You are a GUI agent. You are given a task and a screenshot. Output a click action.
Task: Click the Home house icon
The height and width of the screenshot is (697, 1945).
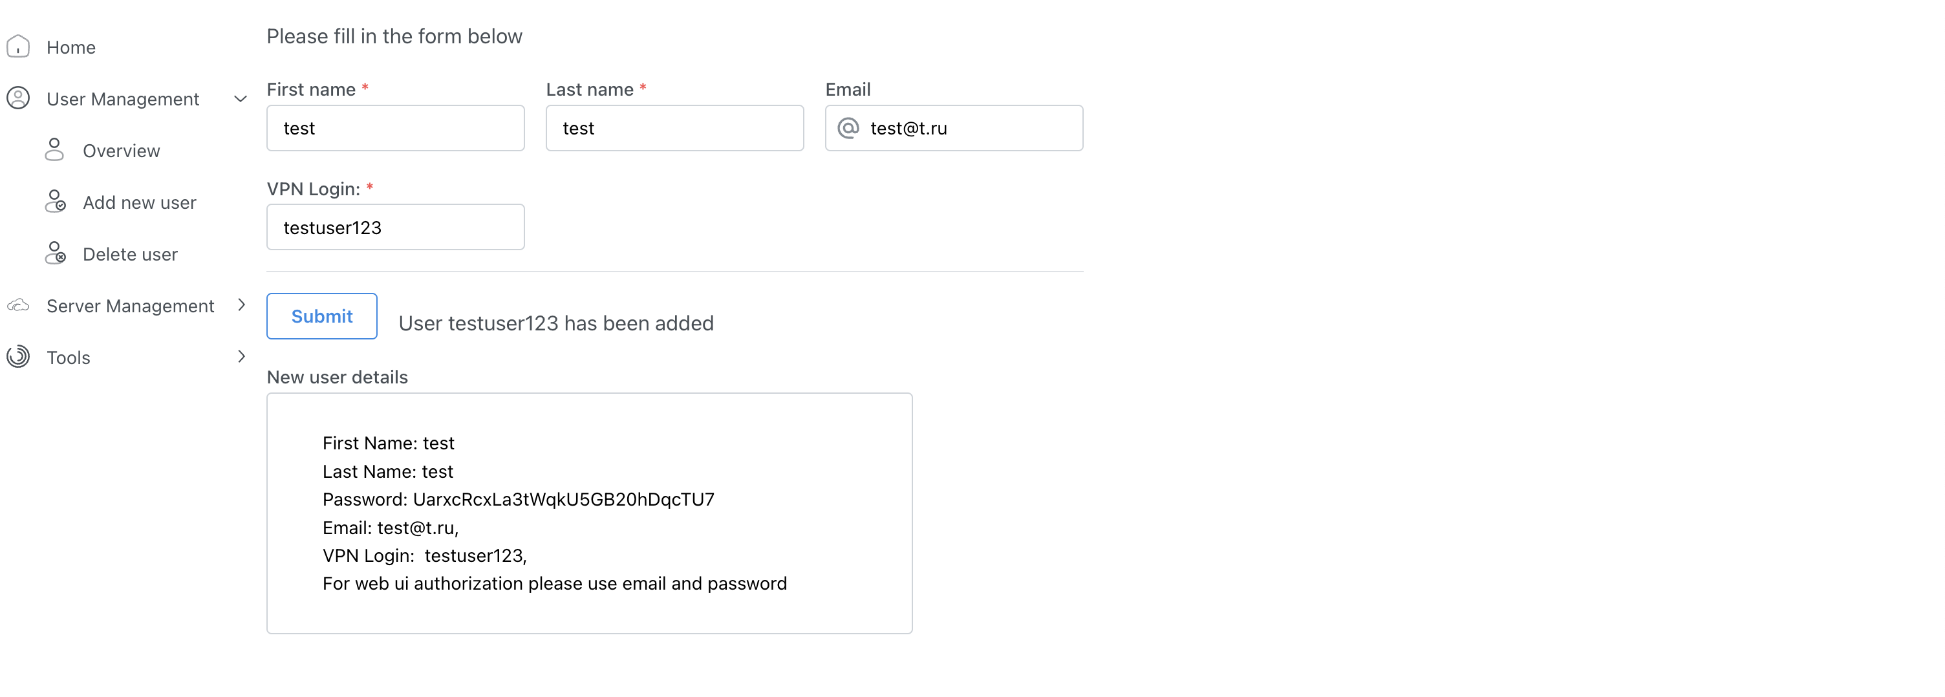(x=18, y=47)
